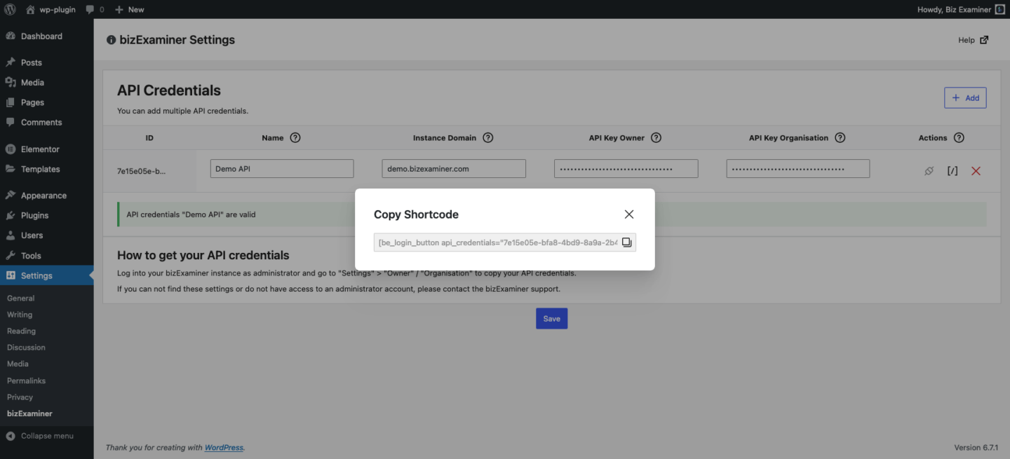This screenshot has width=1010, height=459.
Task: Open the Plugins menu item
Action: click(x=34, y=215)
